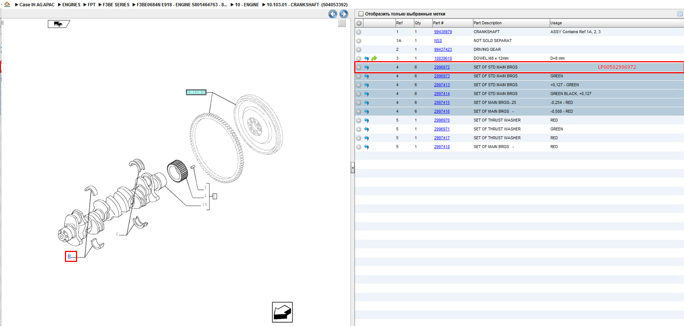Screen dimensions: 684x326
Task: Click the arrow icon above the crankshaft diagram
Action: [x=59, y=24]
